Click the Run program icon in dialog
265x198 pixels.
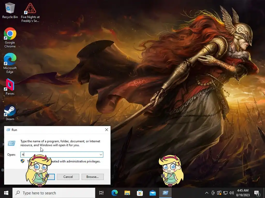tap(11, 143)
